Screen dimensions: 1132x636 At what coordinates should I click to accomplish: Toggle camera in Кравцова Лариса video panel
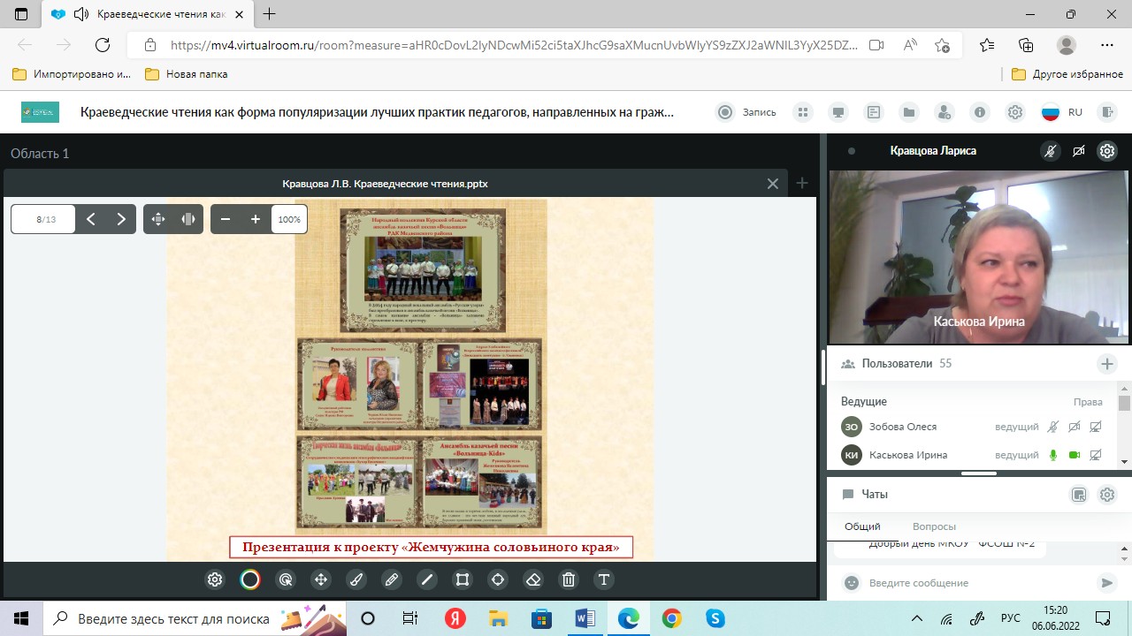coord(1078,151)
